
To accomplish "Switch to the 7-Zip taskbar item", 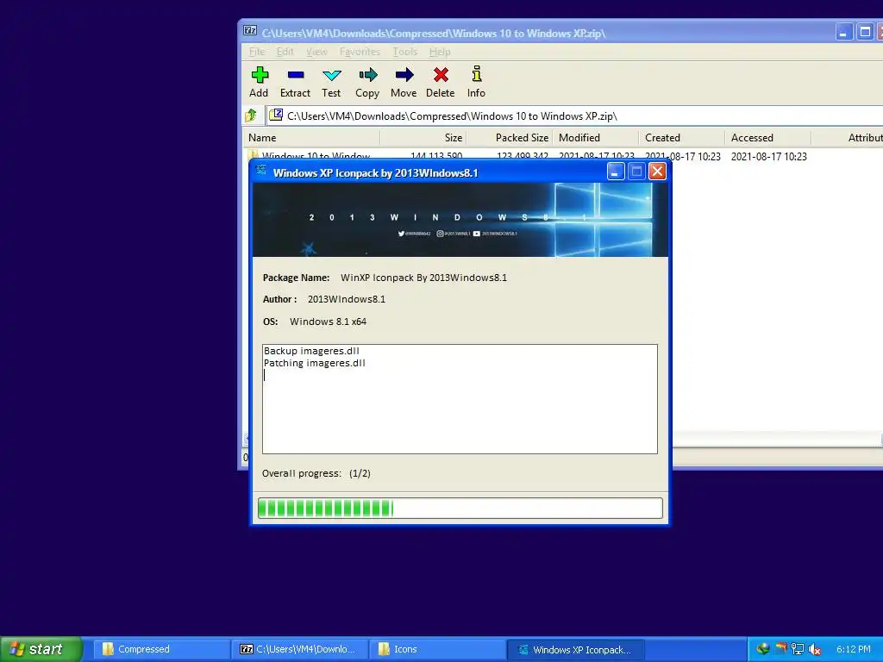I will pyautogui.click(x=299, y=649).
